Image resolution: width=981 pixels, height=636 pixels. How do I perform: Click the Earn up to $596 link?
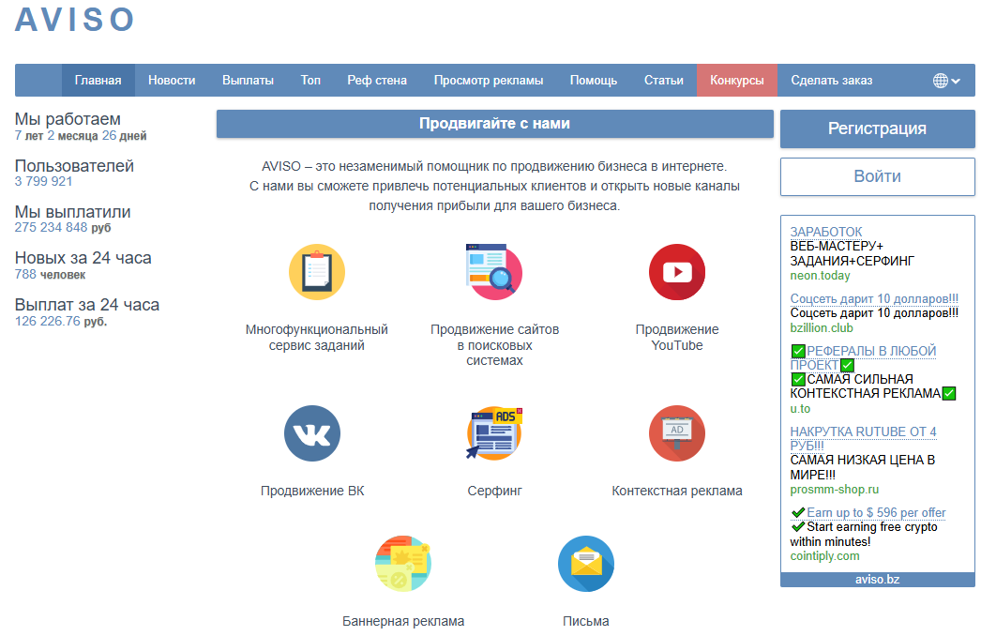pyautogui.click(x=875, y=513)
